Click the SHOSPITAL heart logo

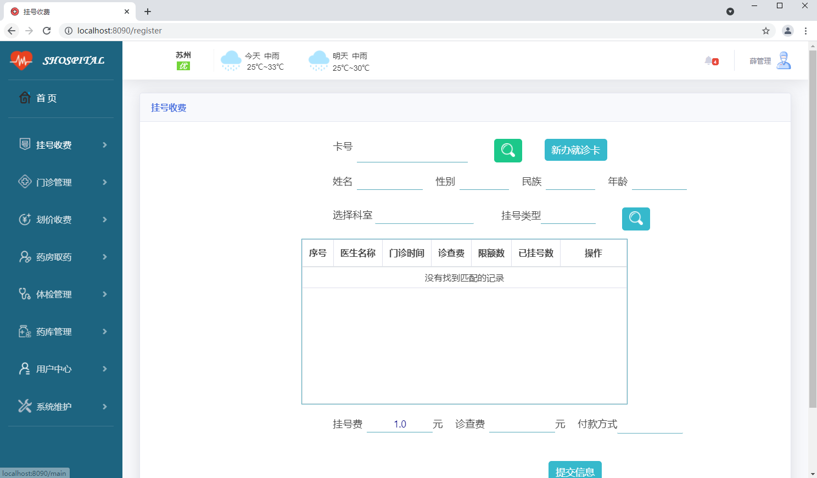click(21, 60)
